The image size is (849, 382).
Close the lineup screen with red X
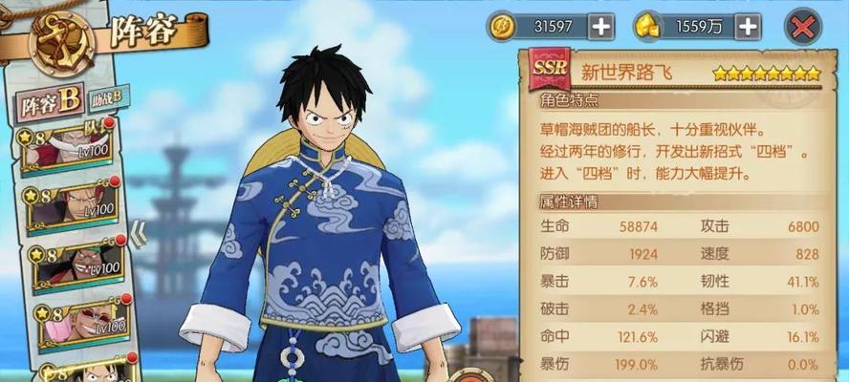pyautogui.click(x=803, y=27)
